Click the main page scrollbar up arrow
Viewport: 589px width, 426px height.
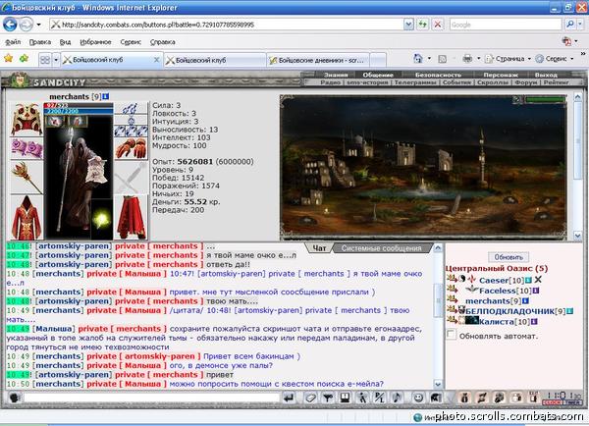click(x=578, y=97)
